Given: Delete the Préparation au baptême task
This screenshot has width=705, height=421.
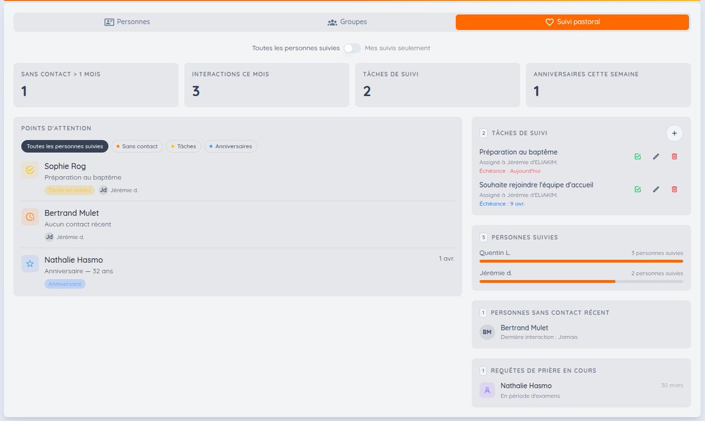Looking at the screenshot, I should [x=674, y=157].
